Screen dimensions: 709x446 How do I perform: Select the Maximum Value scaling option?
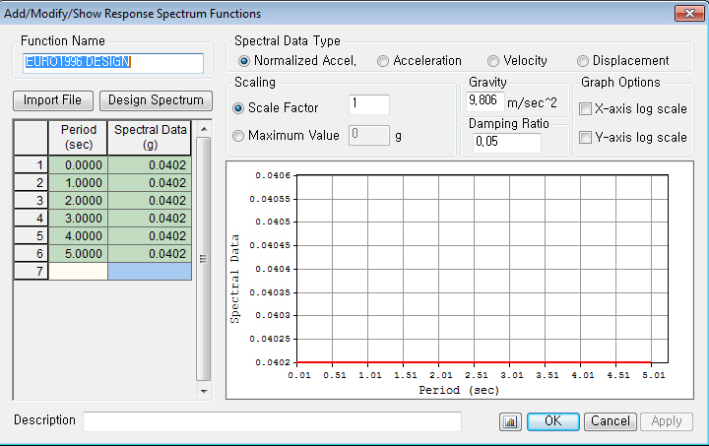point(238,135)
